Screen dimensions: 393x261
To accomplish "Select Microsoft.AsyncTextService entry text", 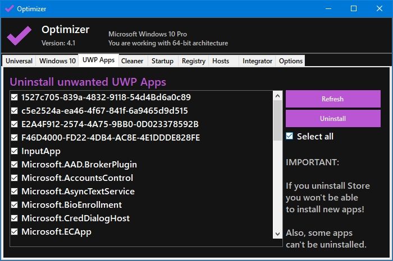I will point(78,192).
